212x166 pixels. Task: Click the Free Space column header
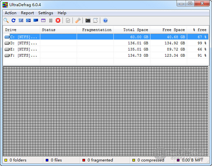[169, 30]
